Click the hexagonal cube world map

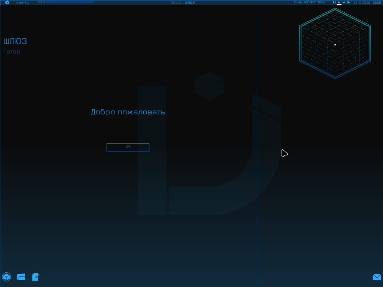[335, 43]
